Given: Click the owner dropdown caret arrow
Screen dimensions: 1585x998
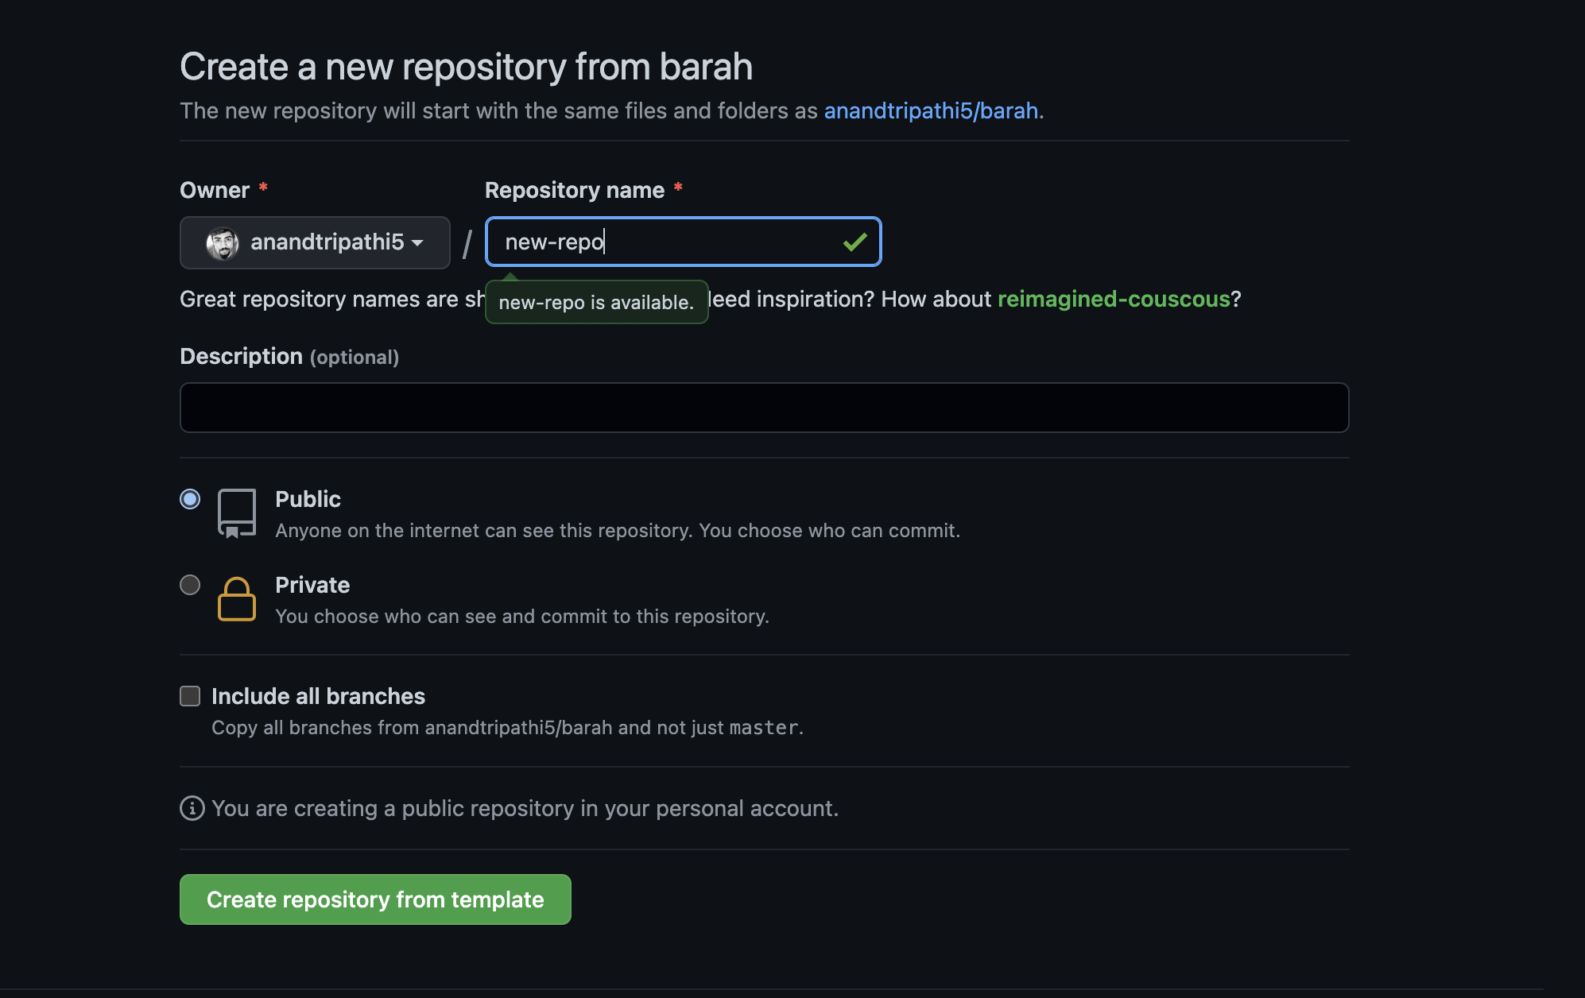Looking at the screenshot, I should point(417,243).
